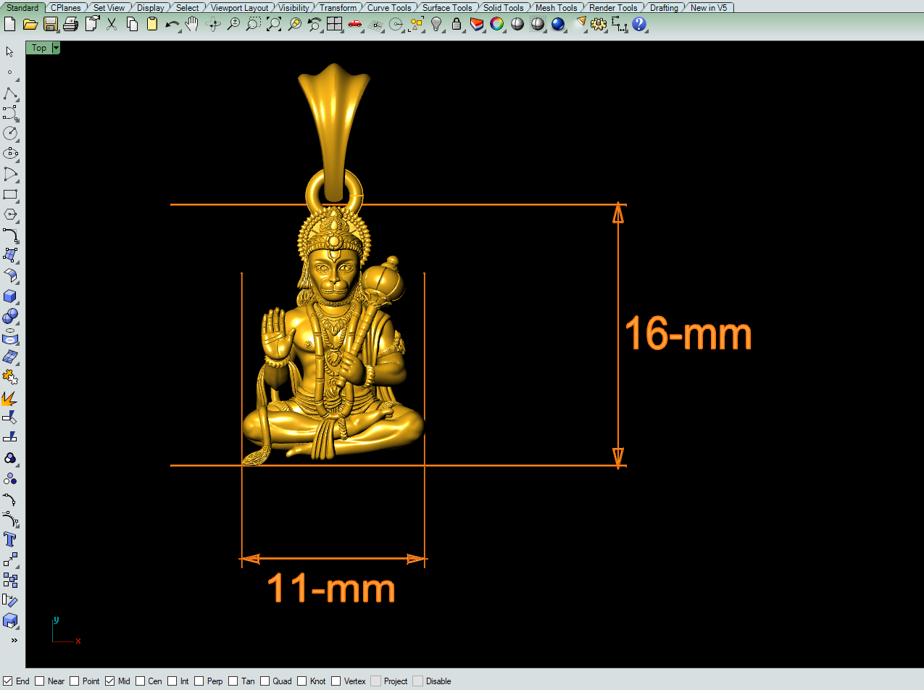Click the blue sphere Render icon

pos(558,25)
